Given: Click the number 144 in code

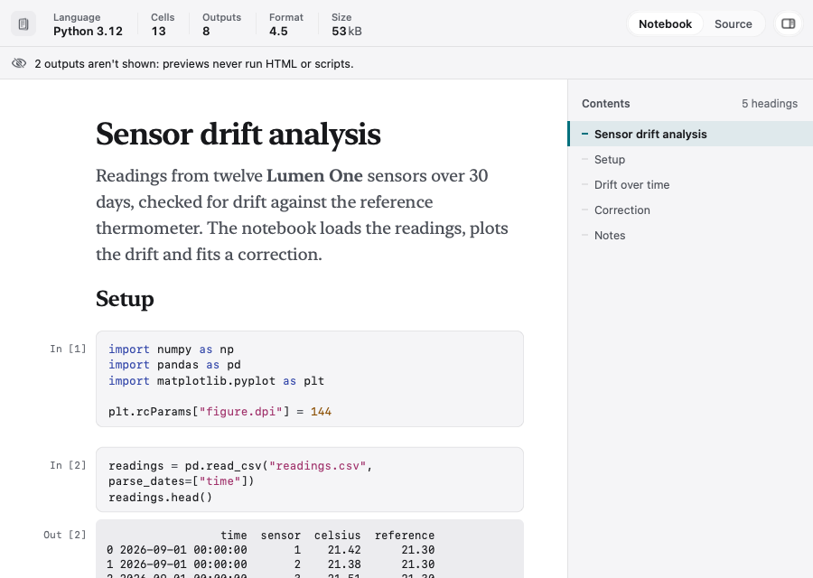Looking at the screenshot, I should (321, 412).
